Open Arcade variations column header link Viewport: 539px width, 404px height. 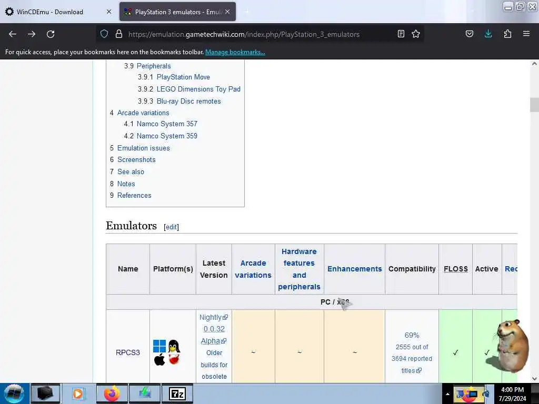click(x=253, y=269)
